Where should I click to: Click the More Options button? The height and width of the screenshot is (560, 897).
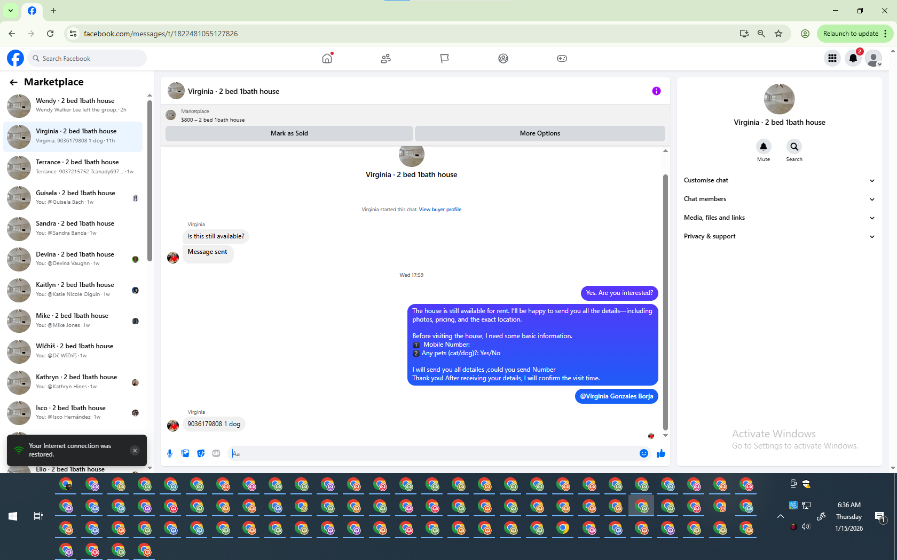540,133
